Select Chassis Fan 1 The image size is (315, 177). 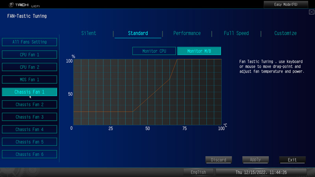click(30, 92)
